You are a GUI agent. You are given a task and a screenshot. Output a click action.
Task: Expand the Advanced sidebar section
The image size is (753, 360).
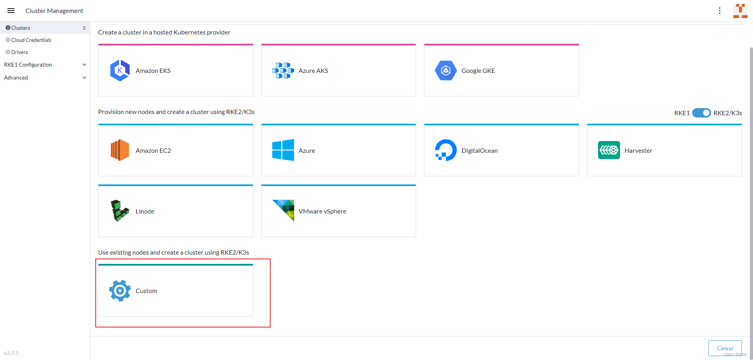click(x=84, y=78)
